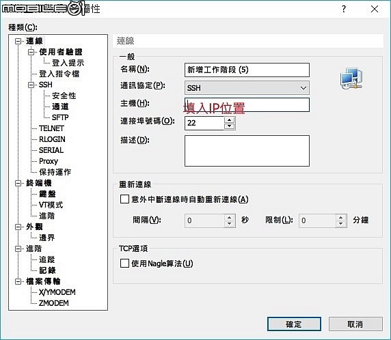Screen dimensions: 391x340
Task: Click the 間隔 interval value field
Action: click(x=204, y=221)
